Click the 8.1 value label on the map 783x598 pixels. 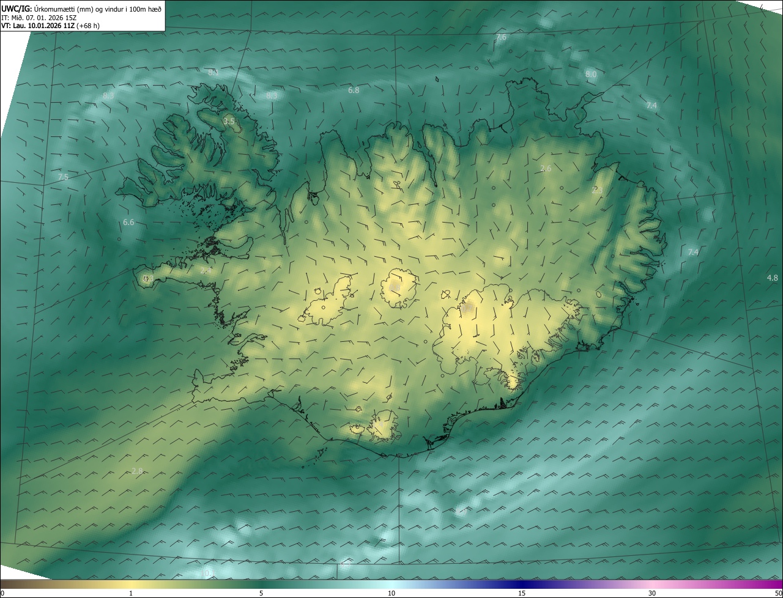[x=212, y=72]
